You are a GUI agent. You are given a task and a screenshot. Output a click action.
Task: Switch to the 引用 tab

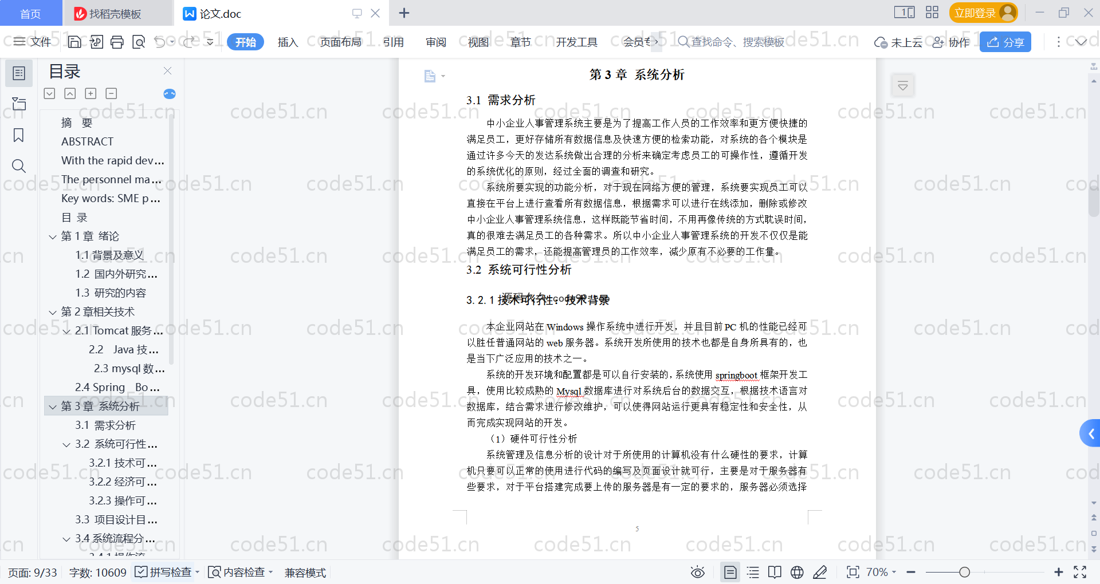[393, 42]
